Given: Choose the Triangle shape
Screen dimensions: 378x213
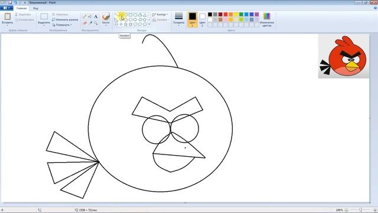Looking at the screenshot, I should (145, 15).
